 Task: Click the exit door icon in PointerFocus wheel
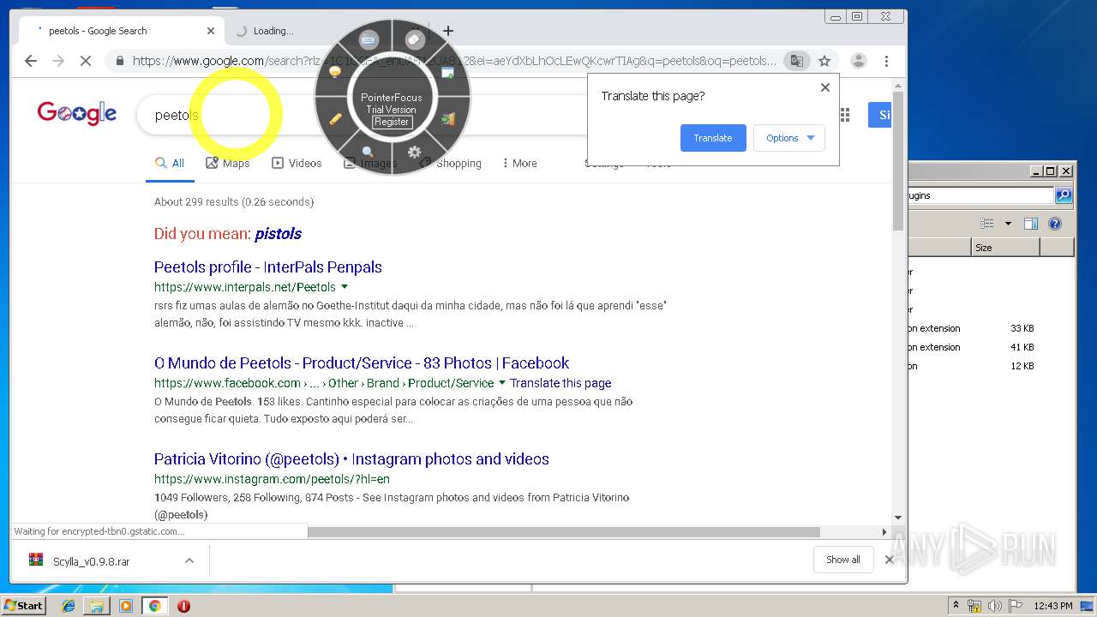pos(447,119)
